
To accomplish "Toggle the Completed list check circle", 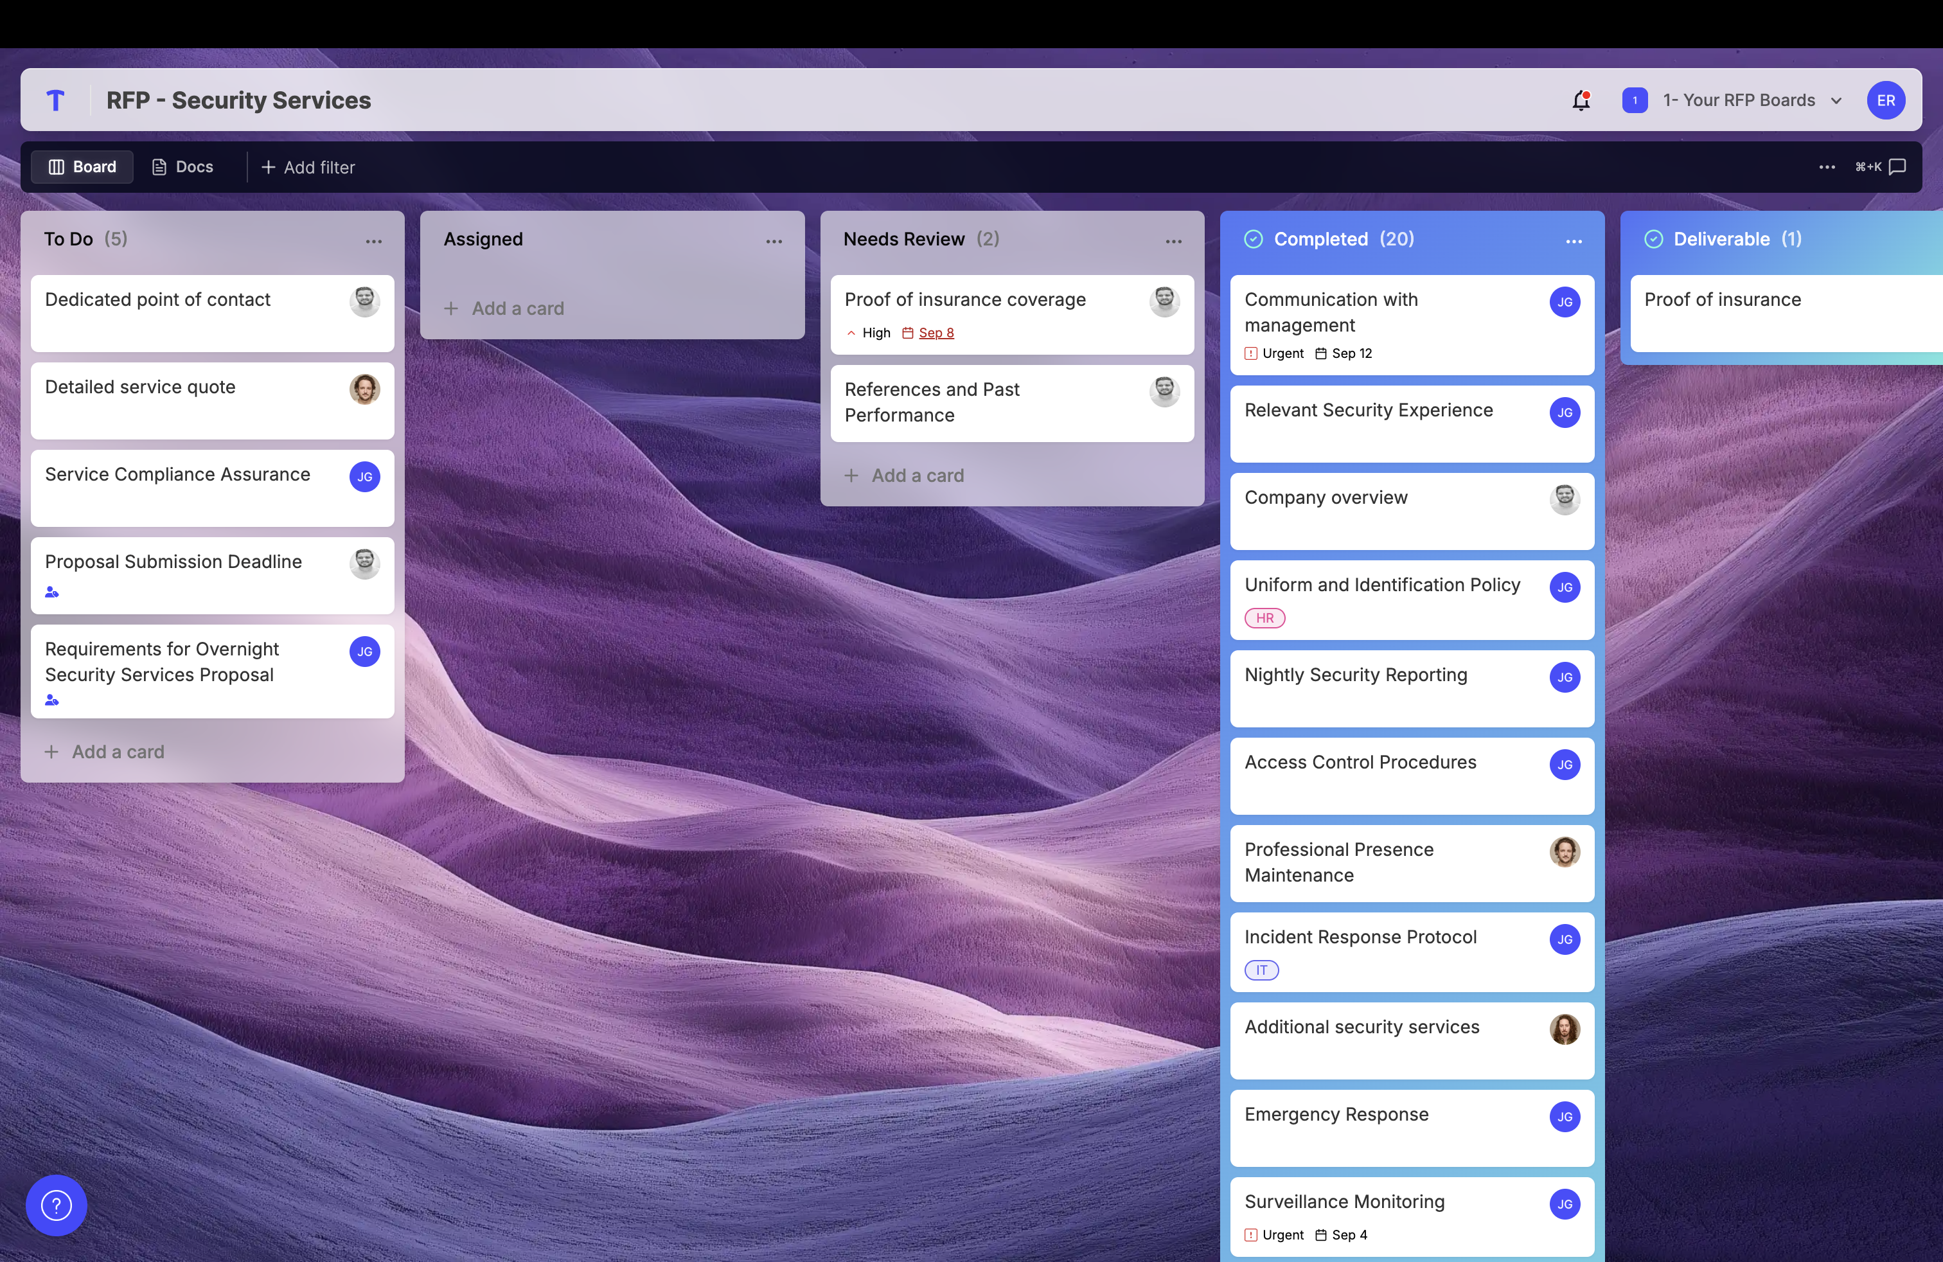I will click(1253, 239).
